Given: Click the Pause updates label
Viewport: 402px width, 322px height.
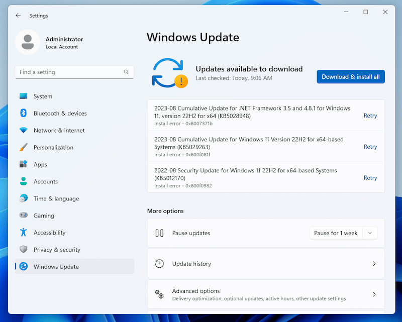Looking at the screenshot, I should (x=191, y=233).
